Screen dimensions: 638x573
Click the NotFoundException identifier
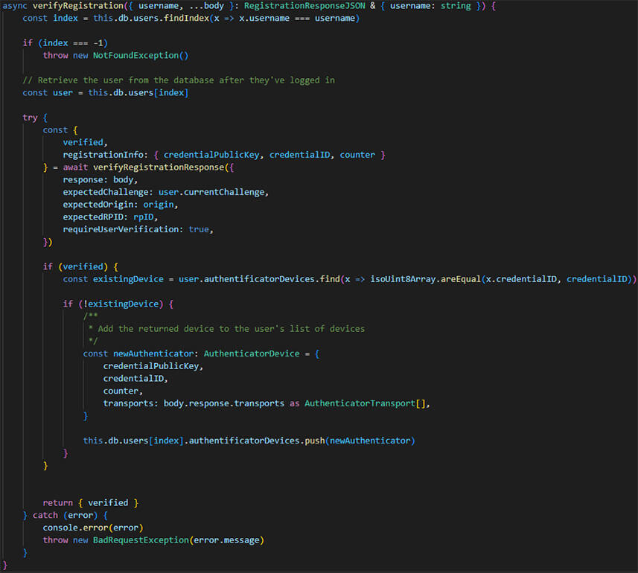(x=135, y=55)
